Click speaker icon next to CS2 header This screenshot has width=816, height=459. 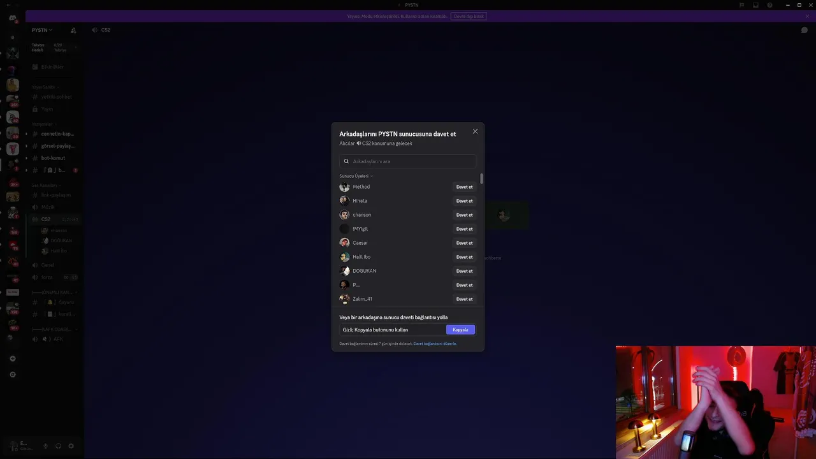(94, 30)
